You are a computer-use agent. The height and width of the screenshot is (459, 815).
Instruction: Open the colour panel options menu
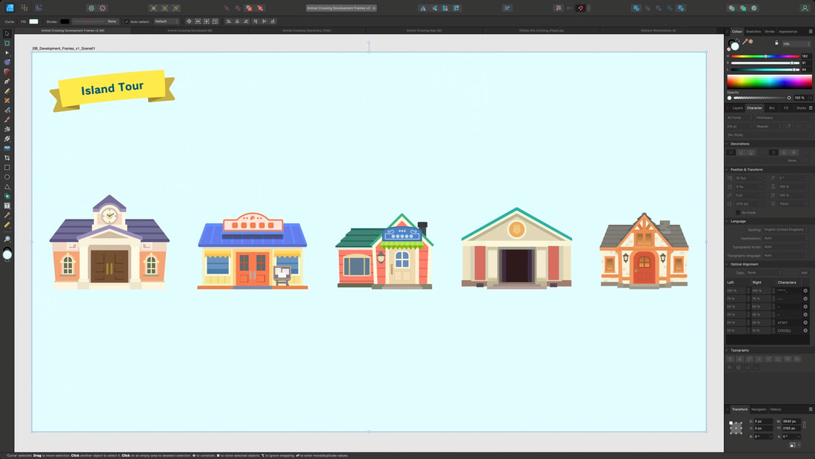tap(811, 32)
